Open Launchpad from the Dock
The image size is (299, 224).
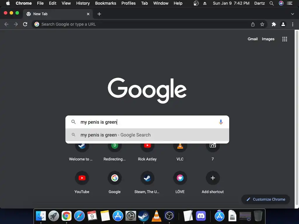click(x=54, y=216)
